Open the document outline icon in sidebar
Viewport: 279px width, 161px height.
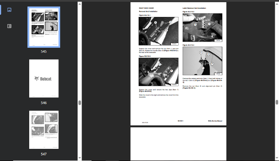pyautogui.click(x=9, y=26)
